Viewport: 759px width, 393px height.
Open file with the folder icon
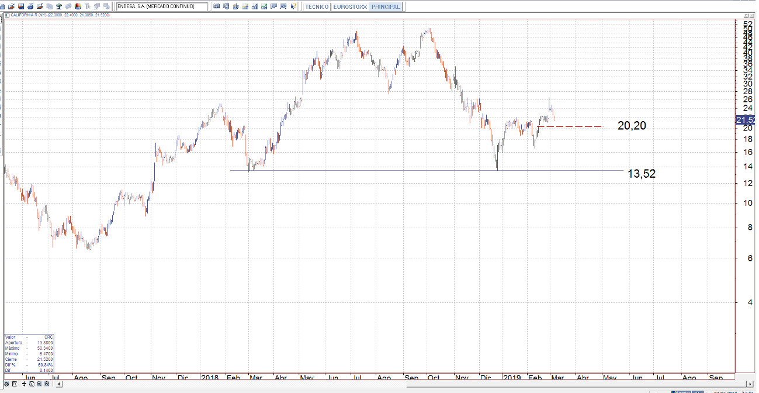pyautogui.click(x=11, y=6)
